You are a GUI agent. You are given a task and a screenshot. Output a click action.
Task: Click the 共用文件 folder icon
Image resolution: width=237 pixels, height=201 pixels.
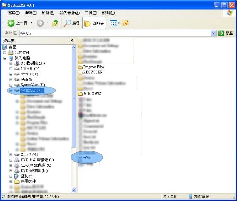click(x=17, y=181)
